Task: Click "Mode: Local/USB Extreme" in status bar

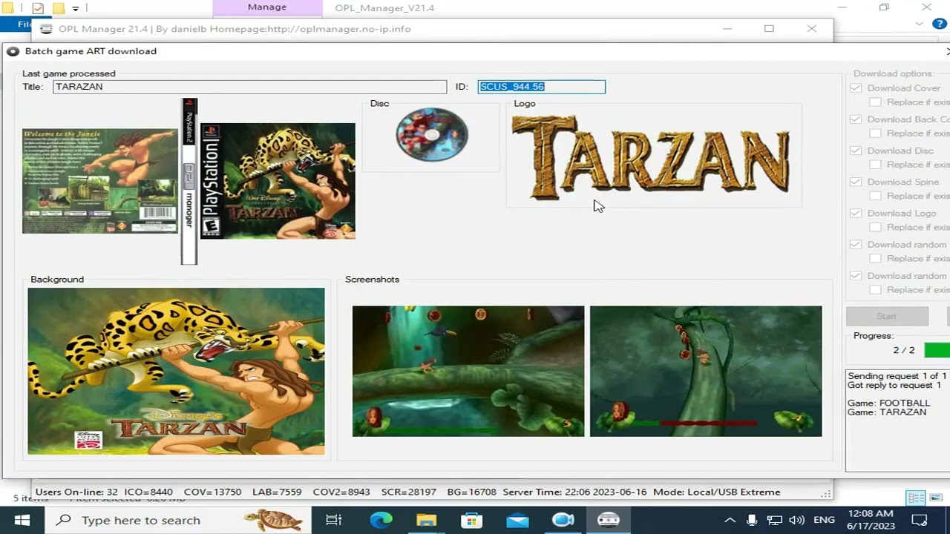Action: coord(717,492)
